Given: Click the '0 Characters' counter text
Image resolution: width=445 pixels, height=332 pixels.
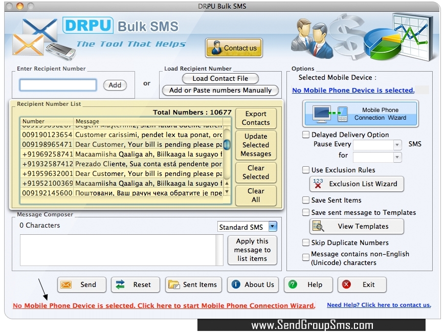Looking at the screenshot, I should coord(40,225).
